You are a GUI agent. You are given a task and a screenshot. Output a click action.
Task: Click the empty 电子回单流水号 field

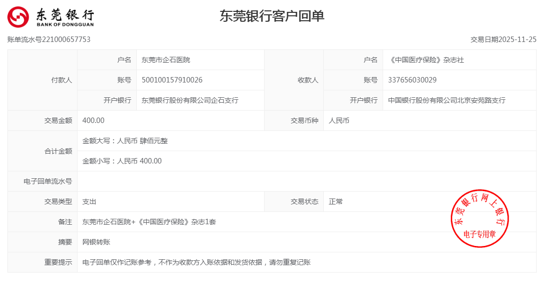[306, 181]
